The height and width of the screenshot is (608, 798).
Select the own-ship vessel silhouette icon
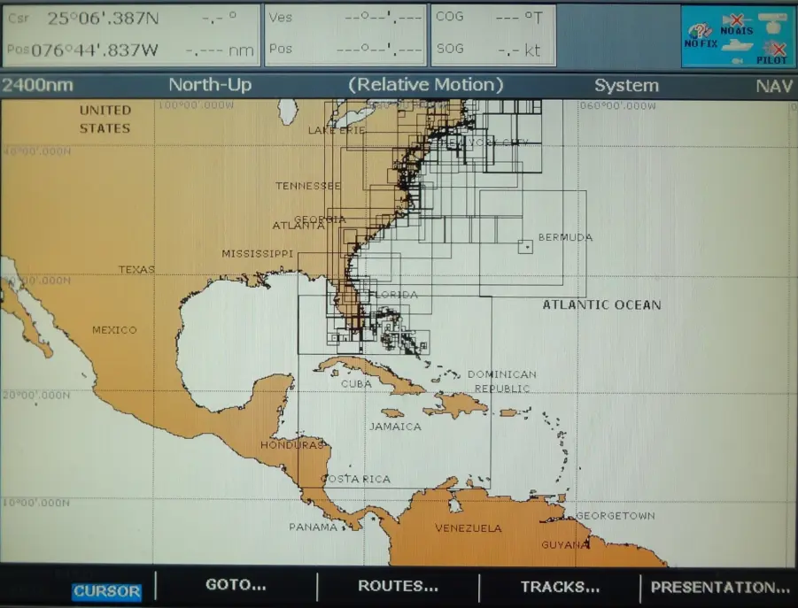(x=736, y=46)
